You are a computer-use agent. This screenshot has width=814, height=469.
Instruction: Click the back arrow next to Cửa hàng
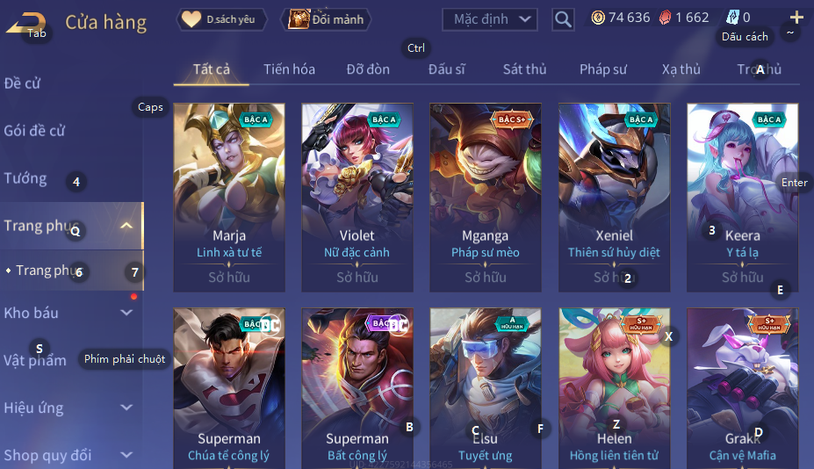[x=26, y=24]
